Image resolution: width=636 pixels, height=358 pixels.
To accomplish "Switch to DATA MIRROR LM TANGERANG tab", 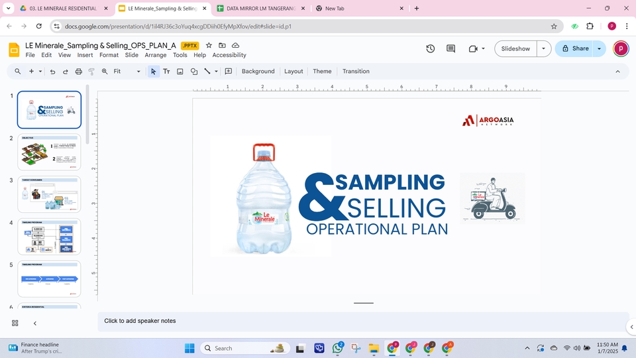I will tap(260, 8).
